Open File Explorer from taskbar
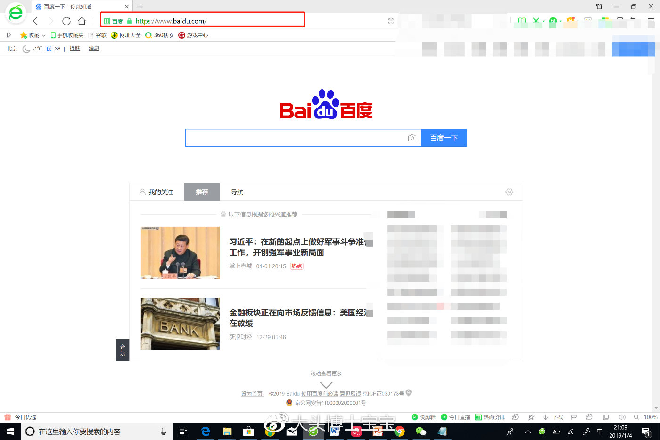The width and height of the screenshot is (660, 440). 227,432
